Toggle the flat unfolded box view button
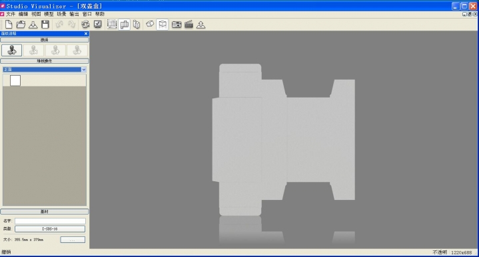The height and width of the screenshot is (257, 479). point(125,25)
